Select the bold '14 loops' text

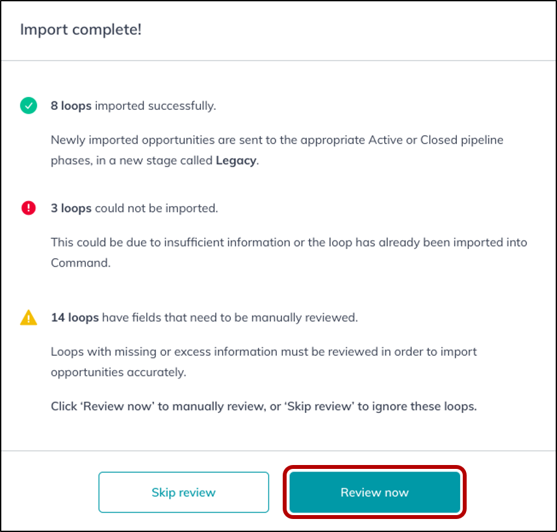[73, 317]
